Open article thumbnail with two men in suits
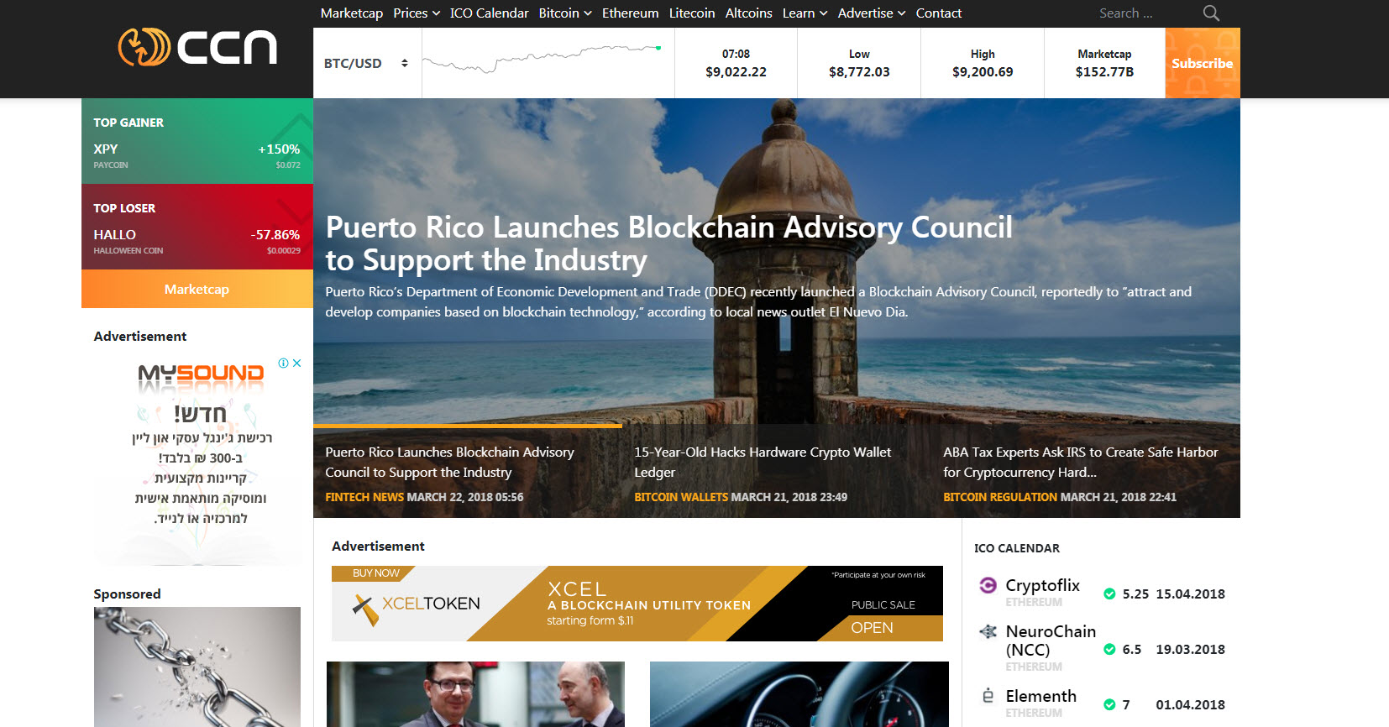The height and width of the screenshot is (727, 1389). [x=475, y=694]
